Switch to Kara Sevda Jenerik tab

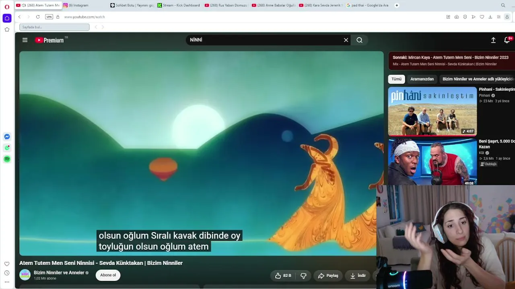coord(321,5)
